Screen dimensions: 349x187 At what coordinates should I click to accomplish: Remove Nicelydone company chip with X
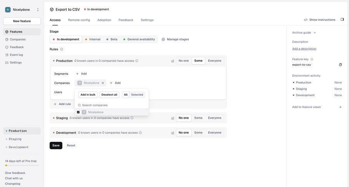103,83
